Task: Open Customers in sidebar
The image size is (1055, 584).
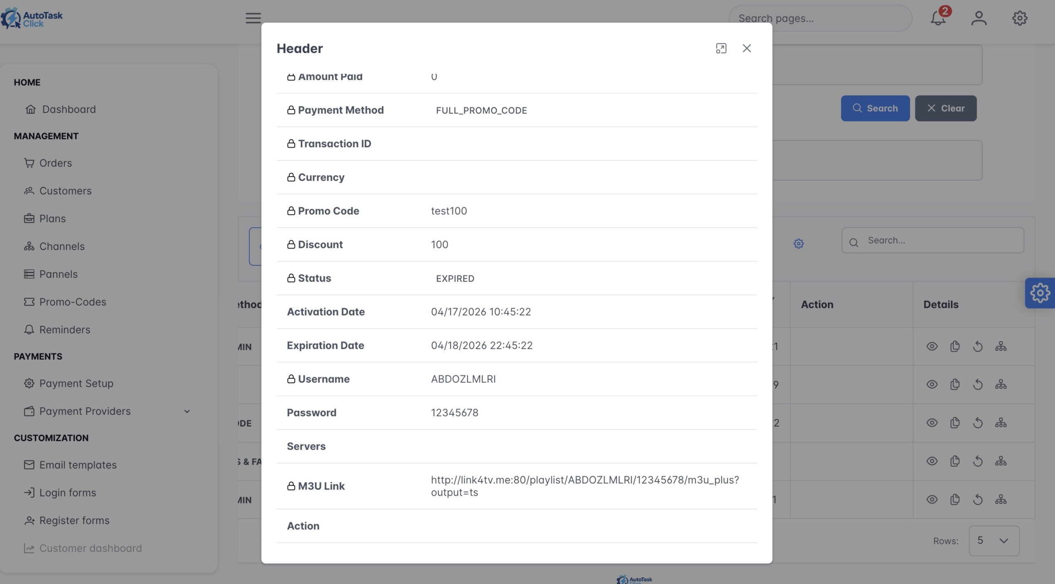Action: pyautogui.click(x=58, y=191)
